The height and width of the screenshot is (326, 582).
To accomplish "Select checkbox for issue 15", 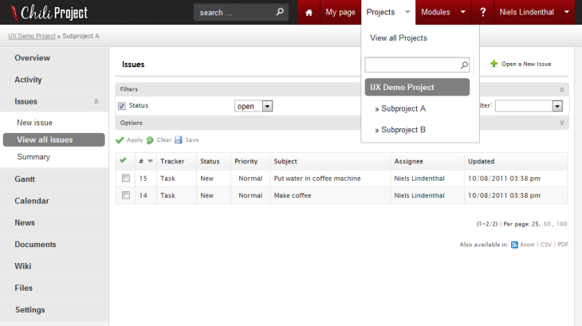I will point(125,179).
